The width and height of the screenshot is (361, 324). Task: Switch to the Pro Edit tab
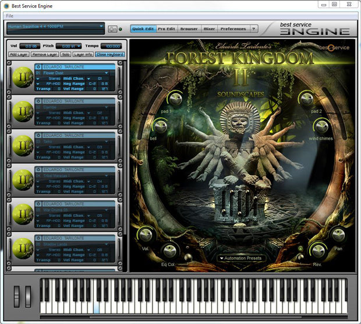(x=167, y=29)
